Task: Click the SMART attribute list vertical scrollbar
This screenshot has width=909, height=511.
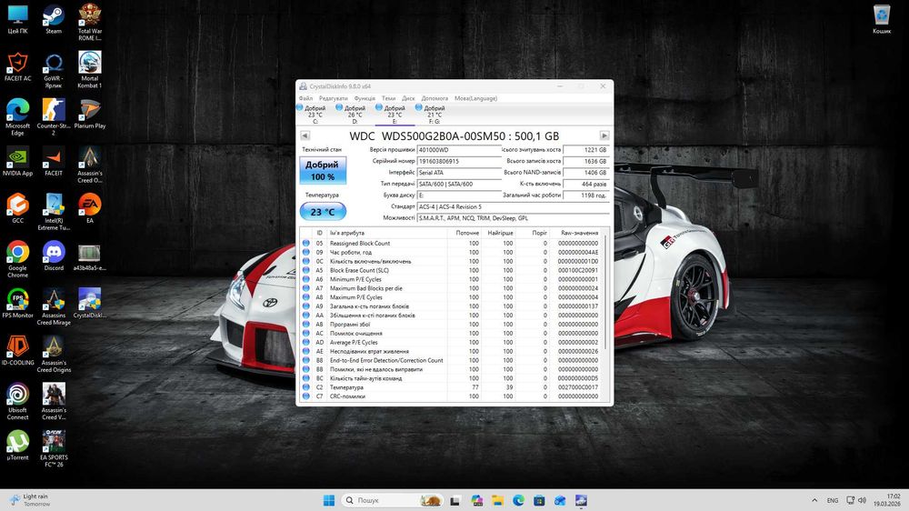Action: point(605,291)
